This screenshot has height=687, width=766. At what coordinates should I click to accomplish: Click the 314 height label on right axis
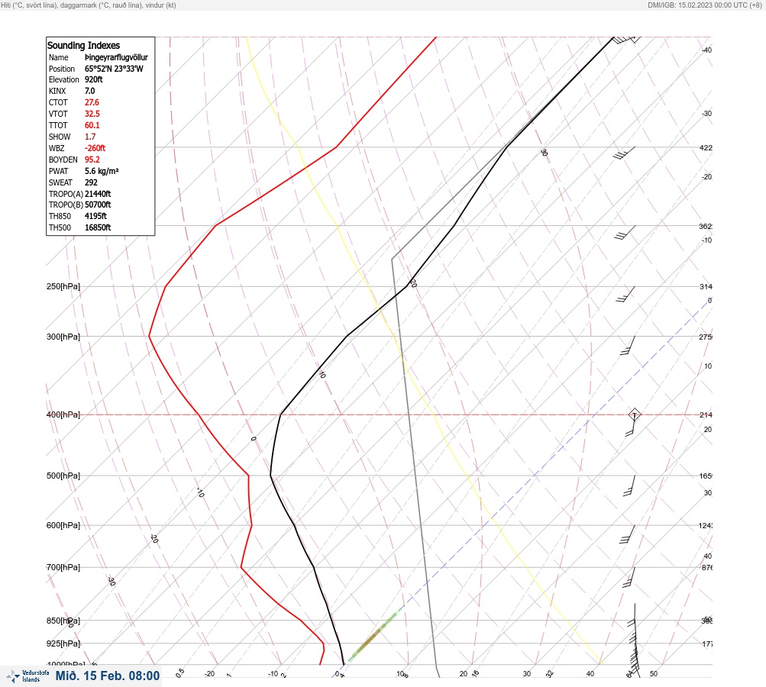706,287
